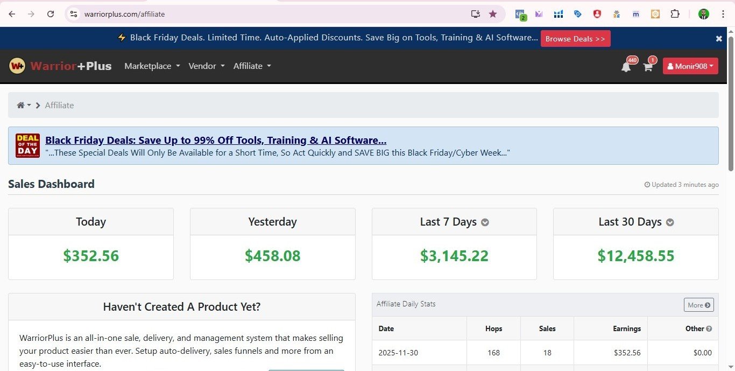Viewport: 735px width, 371px height.
Task: Click More in Affiliate Daily Stats
Action: [x=698, y=305]
